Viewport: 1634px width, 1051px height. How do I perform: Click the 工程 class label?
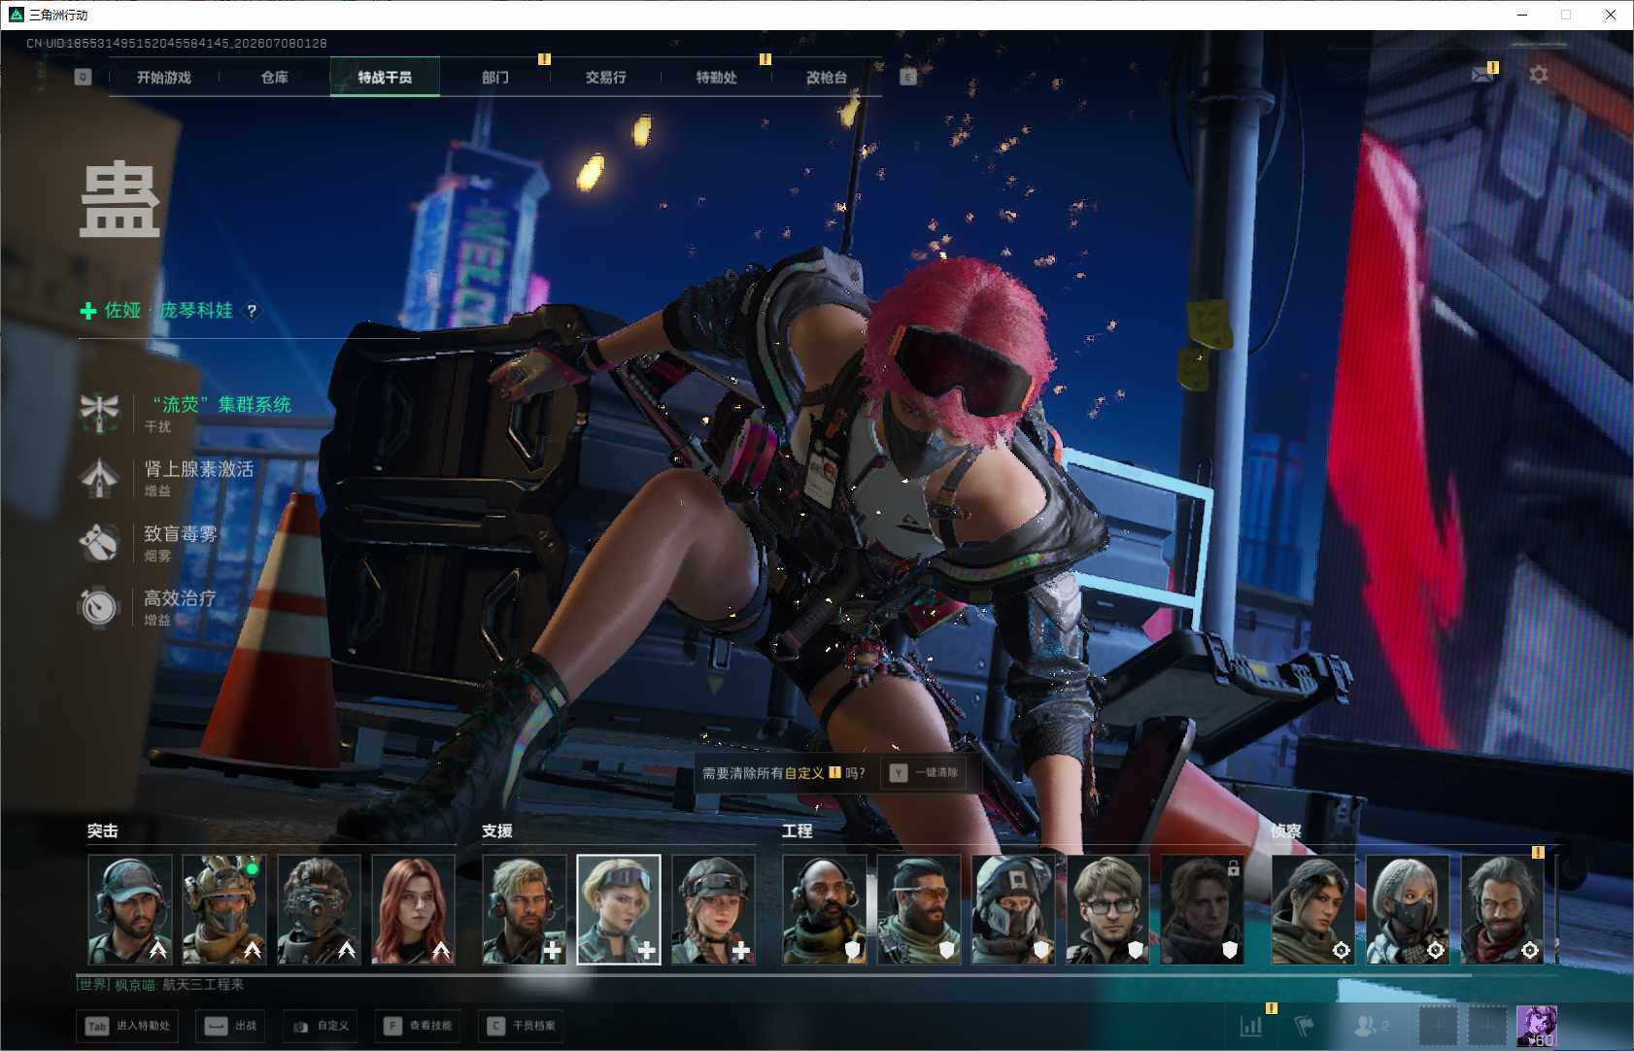798,831
